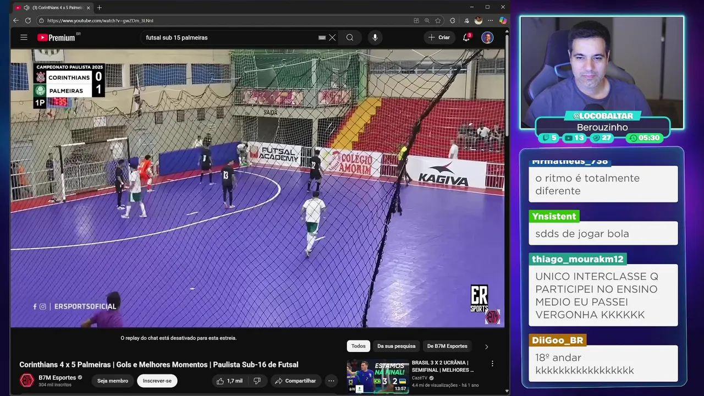This screenshot has height=396, width=704.
Task: Mute the tab using the speaker icon
Action: 26,8
